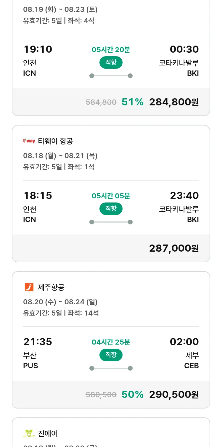Click the strikethrough original price 584,800
The image size is (222, 447).
101,102
